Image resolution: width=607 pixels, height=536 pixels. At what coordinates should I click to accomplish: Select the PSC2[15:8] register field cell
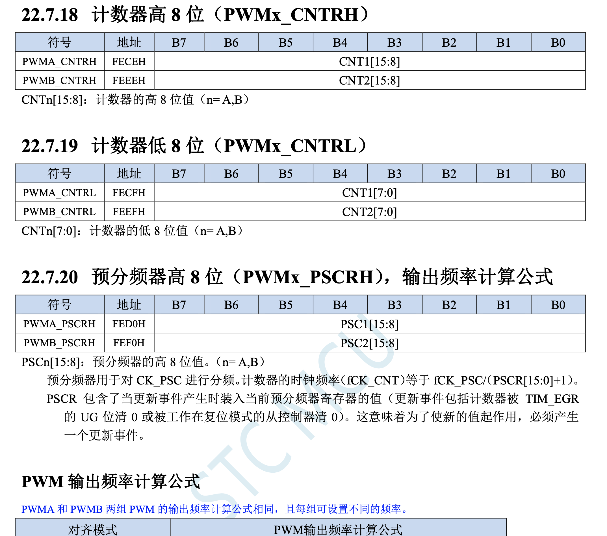click(x=370, y=343)
